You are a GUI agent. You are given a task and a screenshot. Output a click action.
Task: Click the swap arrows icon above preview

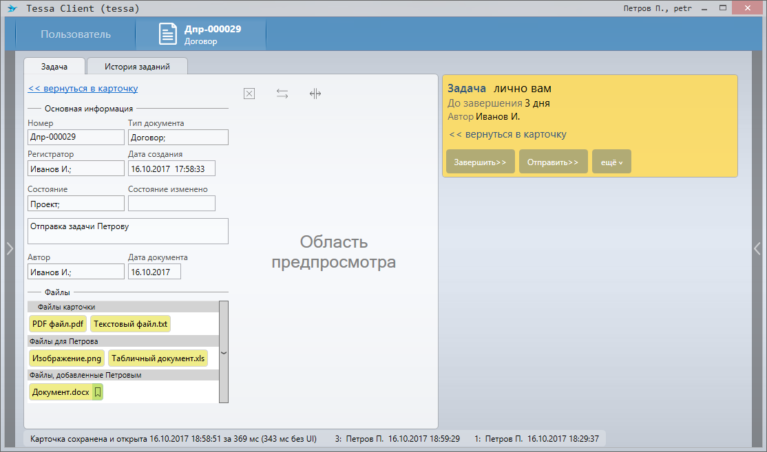pyautogui.click(x=282, y=94)
